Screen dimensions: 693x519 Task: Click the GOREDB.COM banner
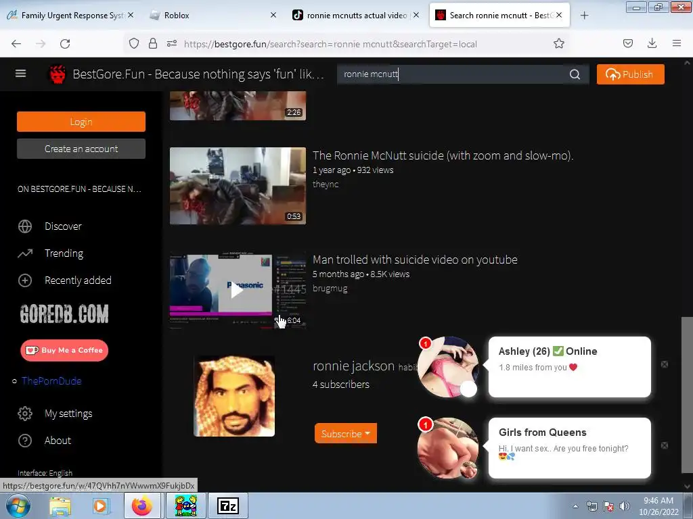coord(64,314)
